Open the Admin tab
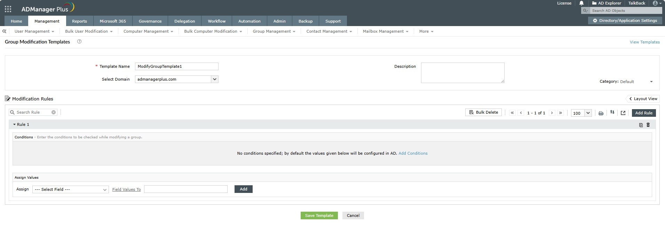Viewport: 665px width, 252px height. [279, 21]
